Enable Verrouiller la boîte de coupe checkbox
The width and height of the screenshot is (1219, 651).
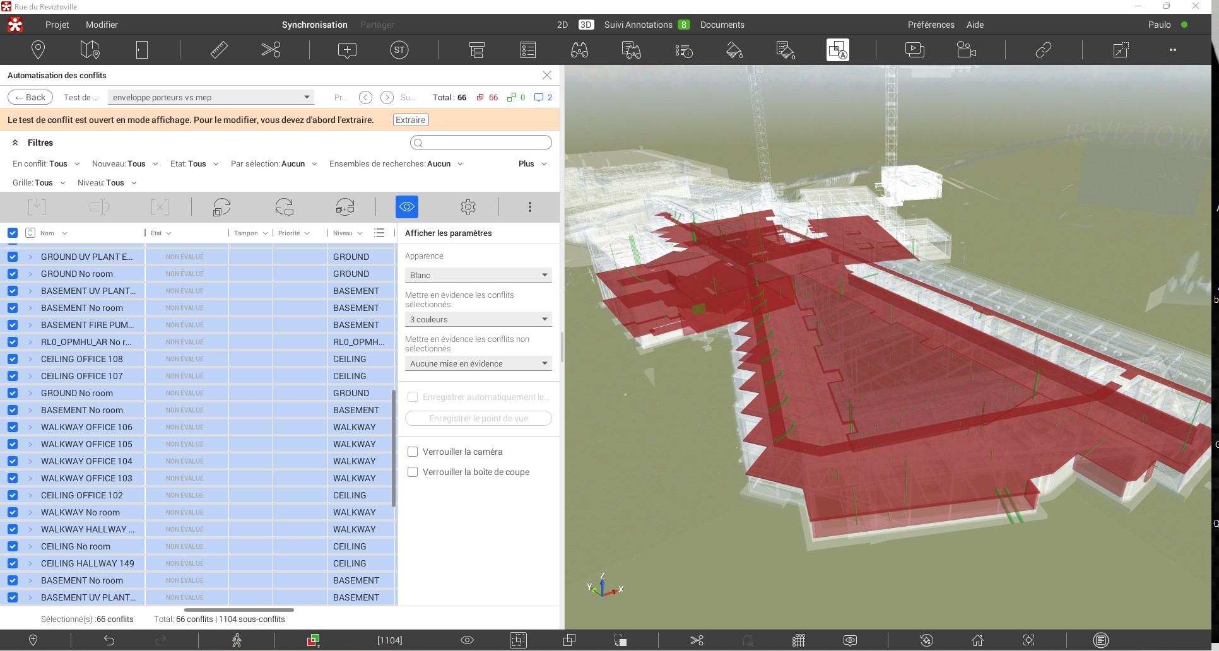click(x=413, y=472)
